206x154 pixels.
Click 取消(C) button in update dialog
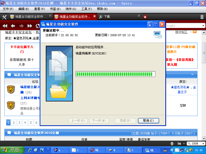point(149,121)
